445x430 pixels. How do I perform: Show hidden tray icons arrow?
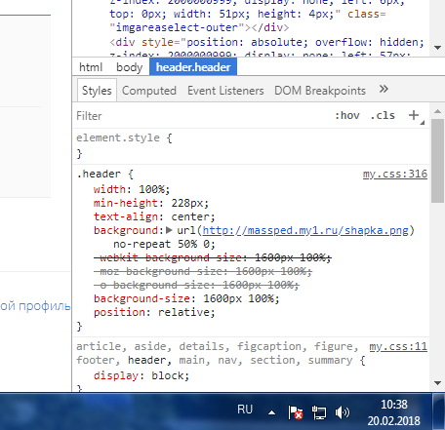pyautogui.click(x=271, y=413)
